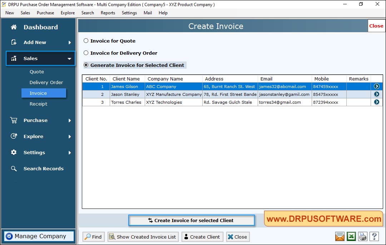Viewport: 386px width, 245px height.
Task: Expand the Explore section arrow
Action: 70,136
